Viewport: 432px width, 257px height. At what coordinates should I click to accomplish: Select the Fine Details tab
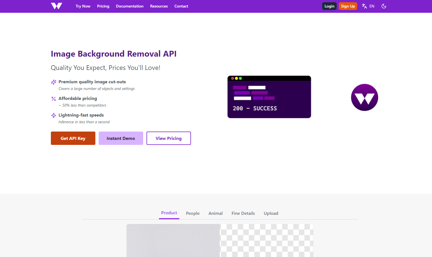coord(243,213)
